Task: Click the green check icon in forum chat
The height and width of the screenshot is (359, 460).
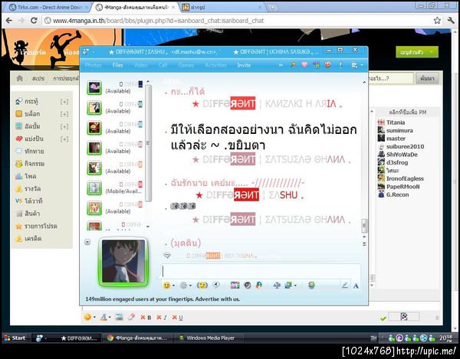Action: tap(383, 318)
